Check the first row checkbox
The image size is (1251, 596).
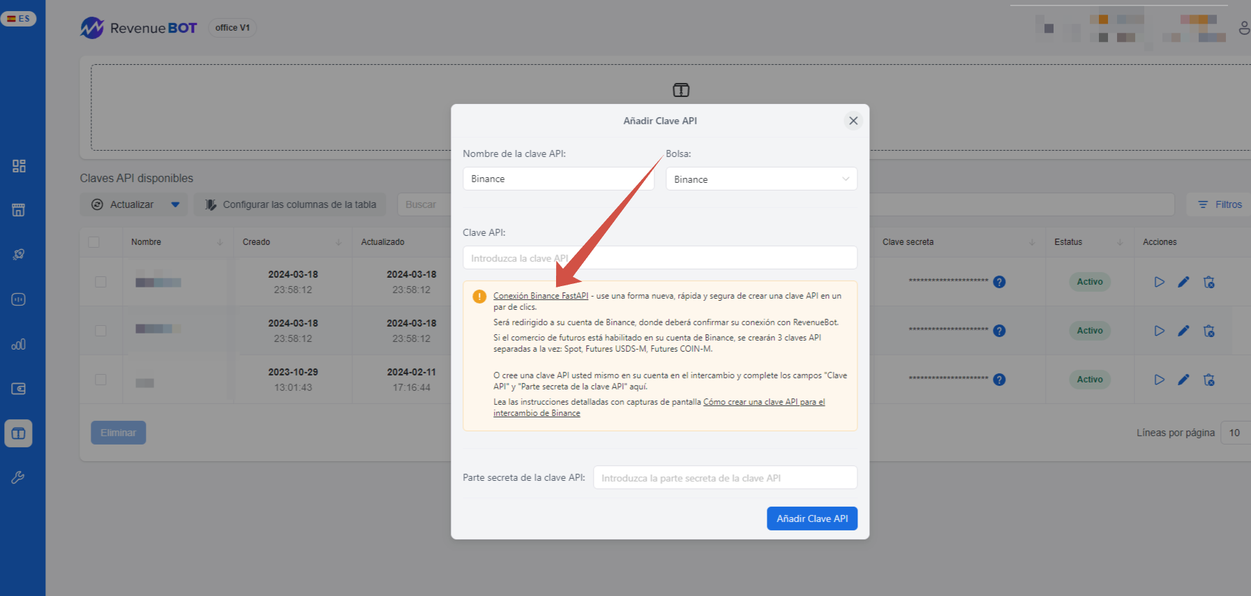click(x=100, y=282)
